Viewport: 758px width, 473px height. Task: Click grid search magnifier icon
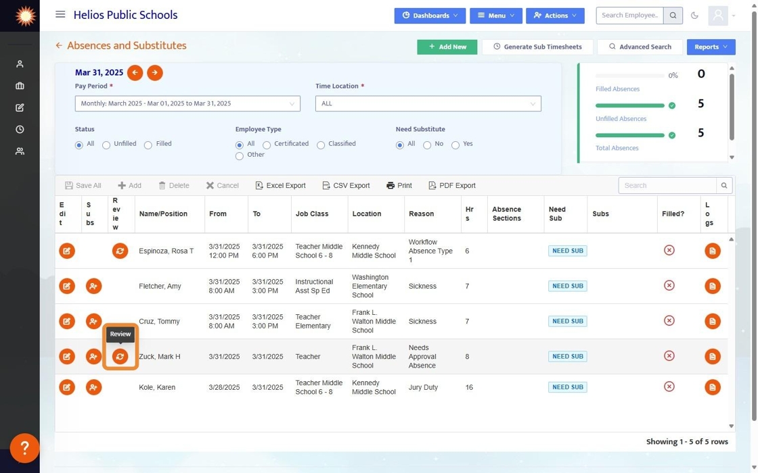pyautogui.click(x=724, y=185)
